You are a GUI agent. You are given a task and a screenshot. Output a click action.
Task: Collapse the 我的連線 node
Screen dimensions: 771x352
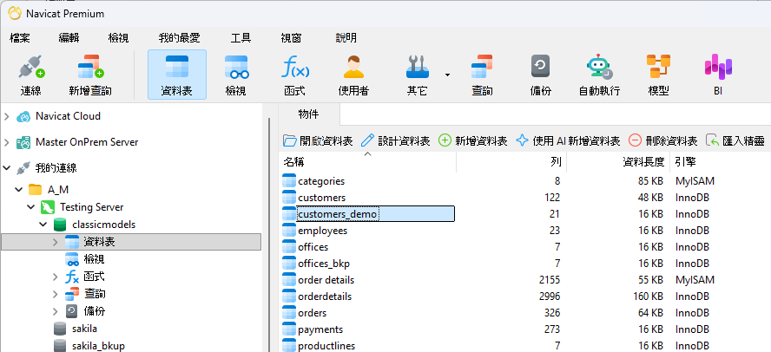[x=7, y=168]
